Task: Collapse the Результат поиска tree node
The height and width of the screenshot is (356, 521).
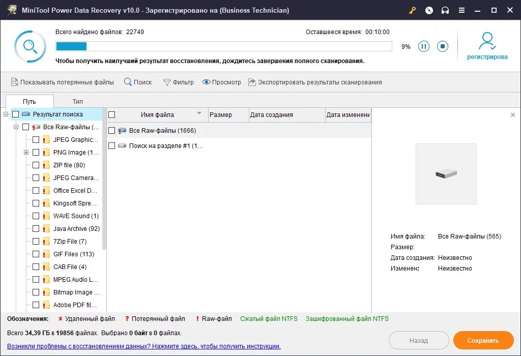Action: [6, 114]
